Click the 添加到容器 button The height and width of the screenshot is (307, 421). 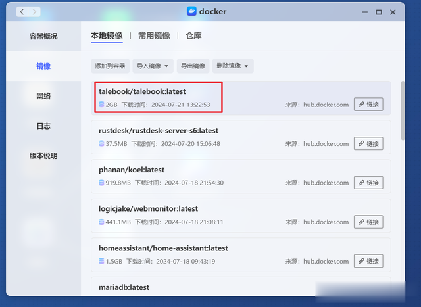click(110, 66)
